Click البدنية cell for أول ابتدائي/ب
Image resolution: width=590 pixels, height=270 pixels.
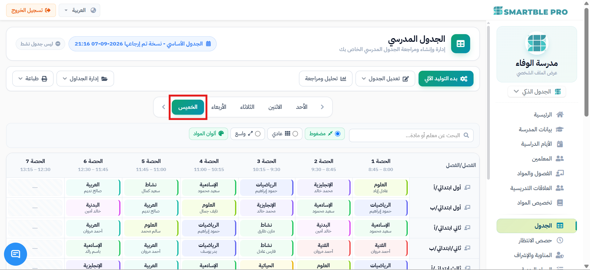tap(93, 208)
